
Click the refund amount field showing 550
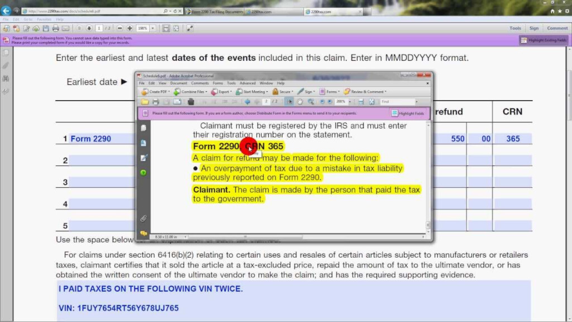pos(450,139)
